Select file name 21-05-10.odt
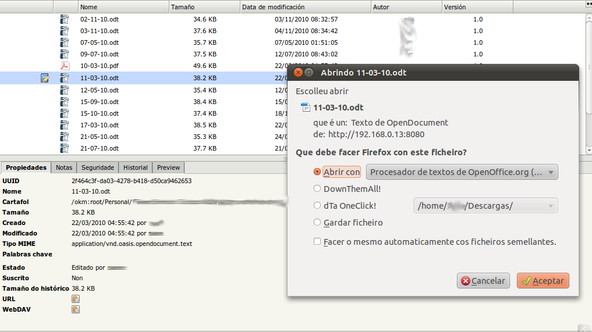Screen dimensions: 592x332 pos(100,137)
